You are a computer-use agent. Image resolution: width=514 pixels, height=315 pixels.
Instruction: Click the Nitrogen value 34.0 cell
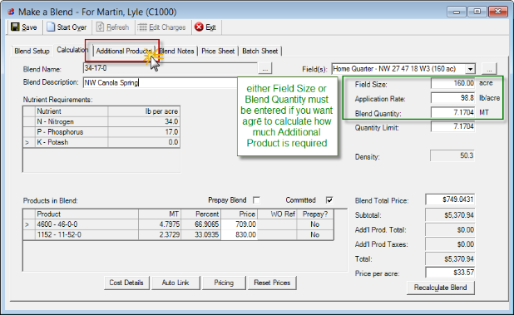tap(144, 121)
